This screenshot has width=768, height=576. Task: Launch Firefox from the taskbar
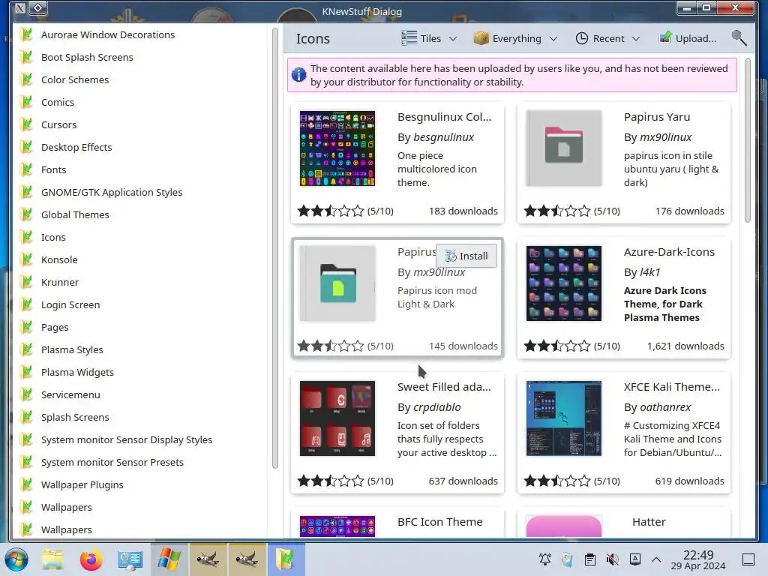pyautogui.click(x=91, y=559)
